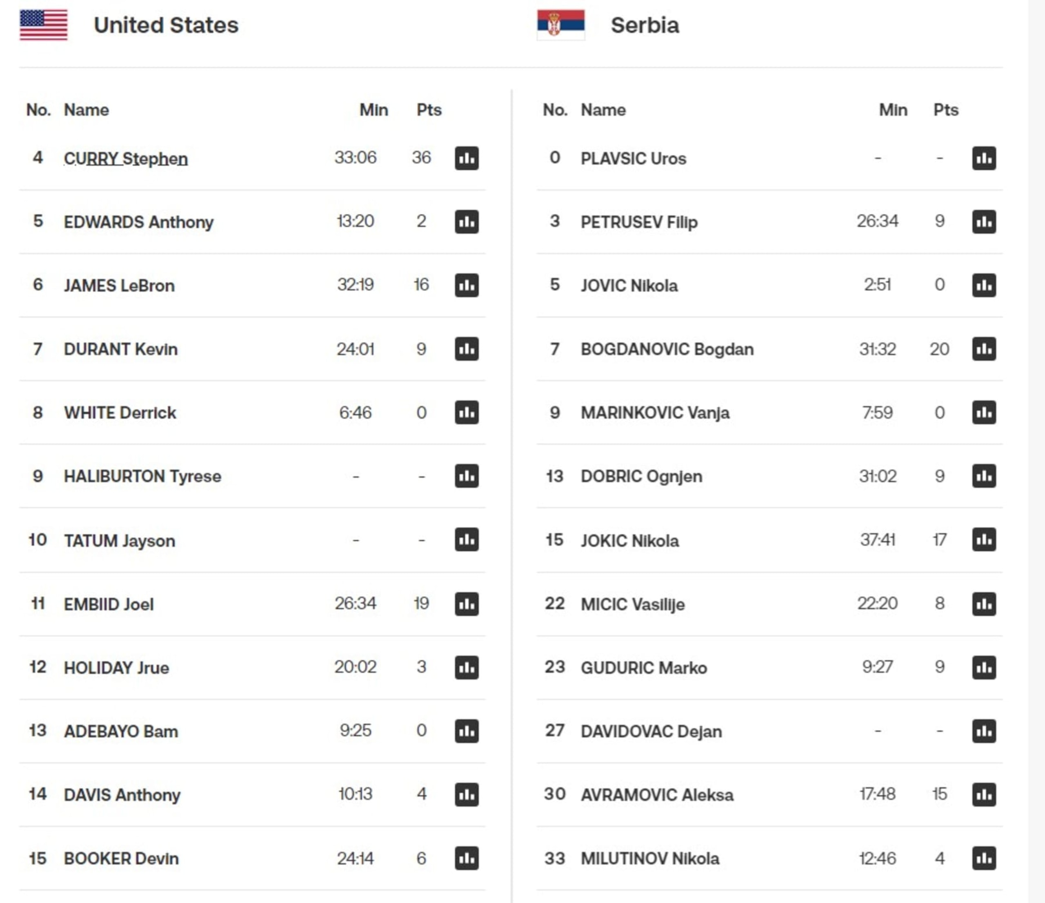Click the Serbia flag image
1045x903 pixels.
click(x=561, y=25)
